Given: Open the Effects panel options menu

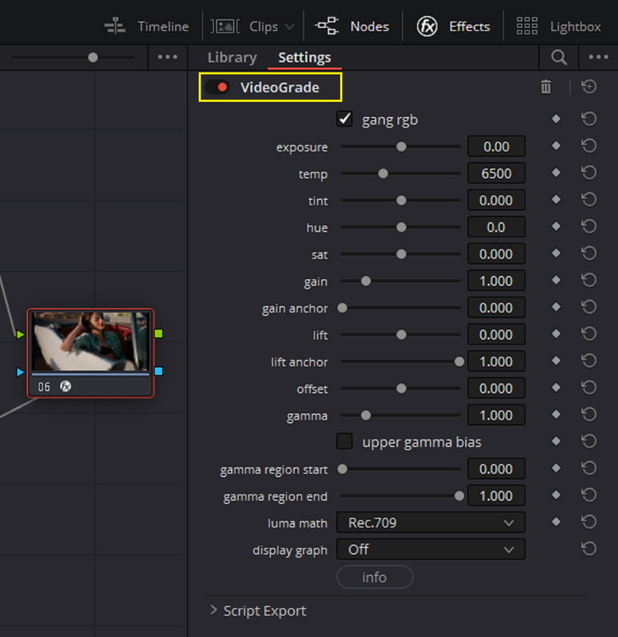Looking at the screenshot, I should [x=599, y=57].
